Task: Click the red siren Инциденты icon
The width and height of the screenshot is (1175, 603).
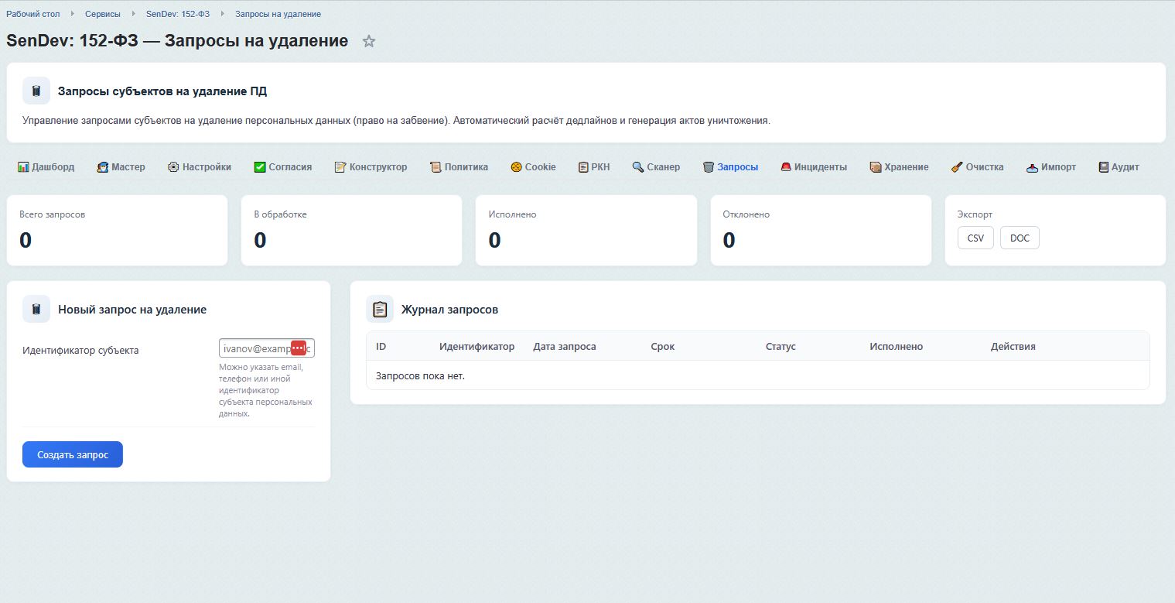Action: [786, 167]
